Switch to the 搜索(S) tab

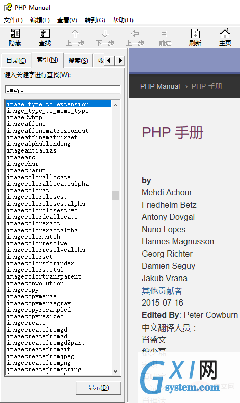78,61
